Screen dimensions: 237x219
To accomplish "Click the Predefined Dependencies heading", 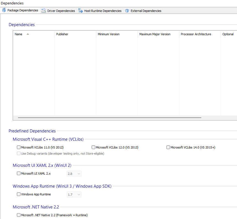I will click(x=32, y=131).
